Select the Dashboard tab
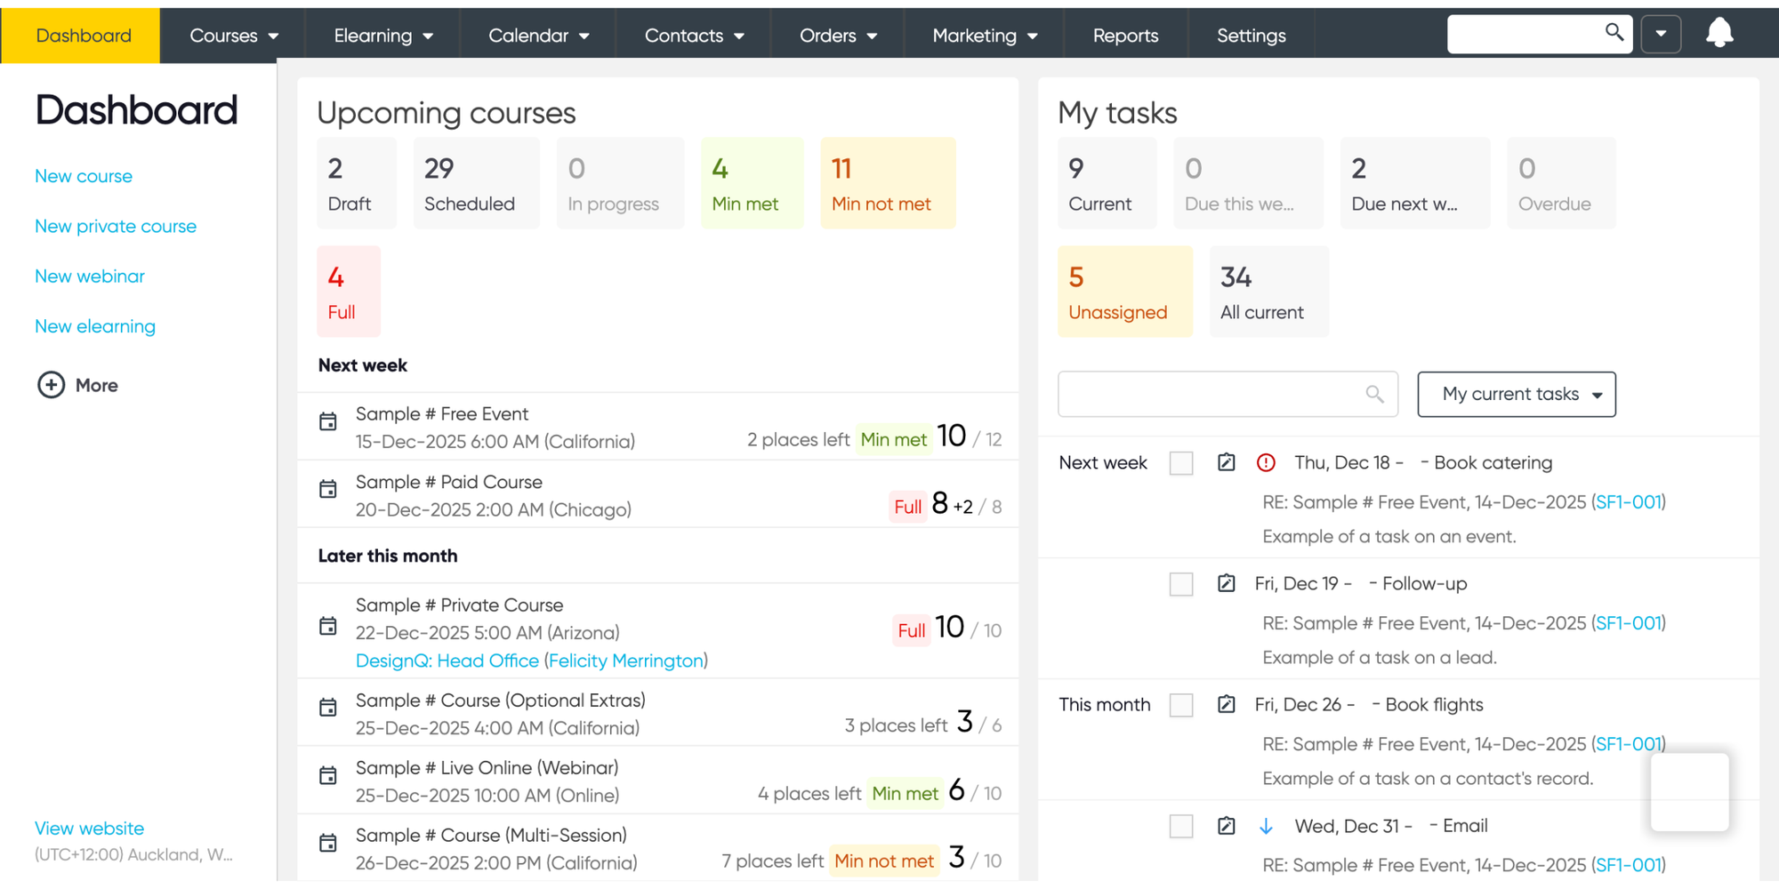 pyautogui.click(x=82, y=35)
